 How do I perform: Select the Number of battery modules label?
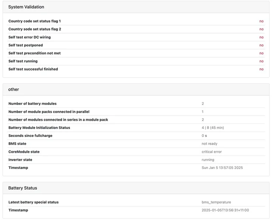pos(32,104)
